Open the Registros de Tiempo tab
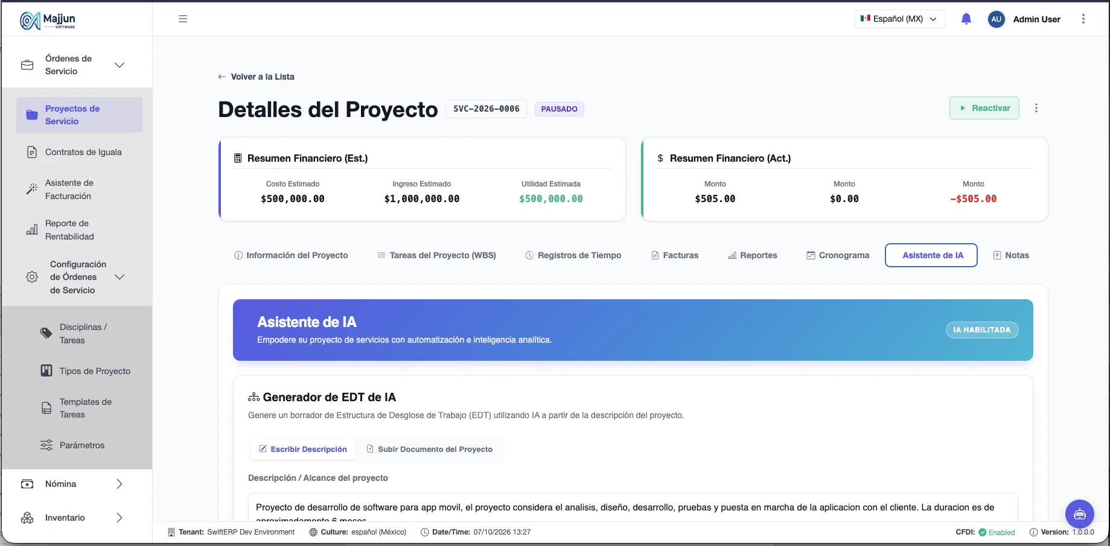 pos(573,255)
